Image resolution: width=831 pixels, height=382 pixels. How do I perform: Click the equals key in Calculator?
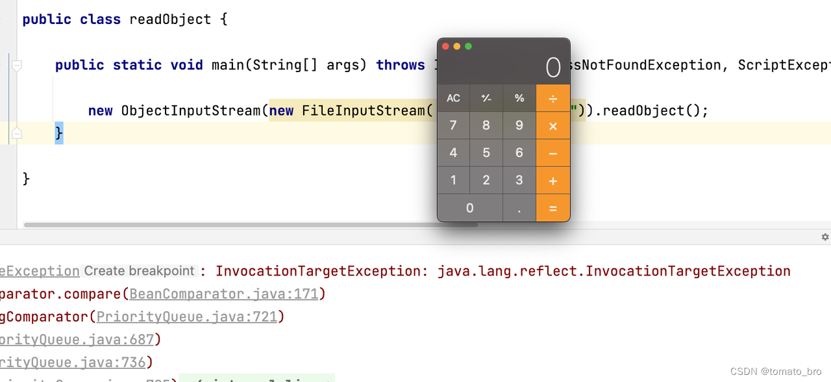point(553,208)
